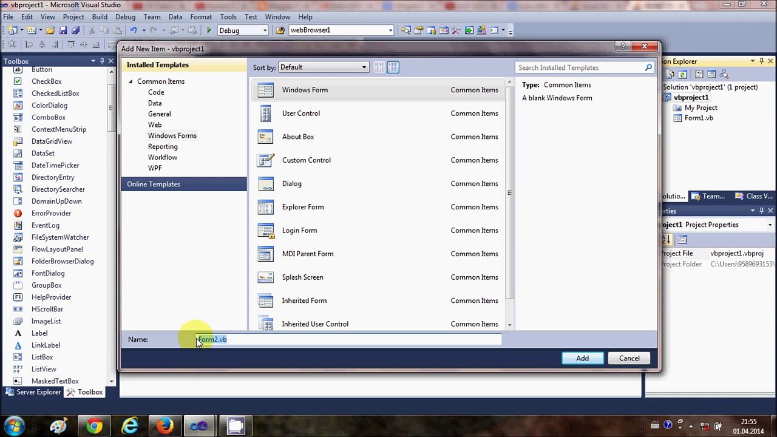The height and width of the screenshot is (437, 777).
Task: Collapse the Common Items tree node
Action: [130, 81]
